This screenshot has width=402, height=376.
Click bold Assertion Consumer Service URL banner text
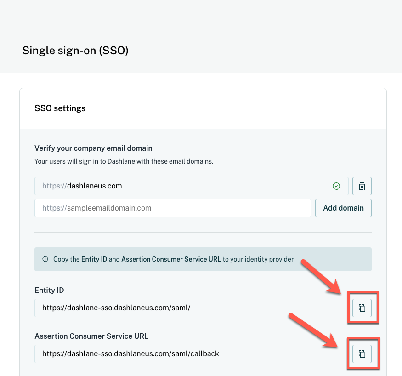pos(171,259)
